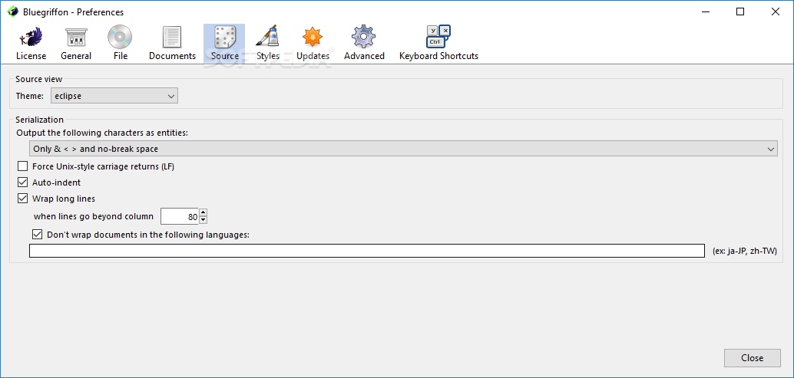
Task: Close the window with the X
Action: (776, 12)
